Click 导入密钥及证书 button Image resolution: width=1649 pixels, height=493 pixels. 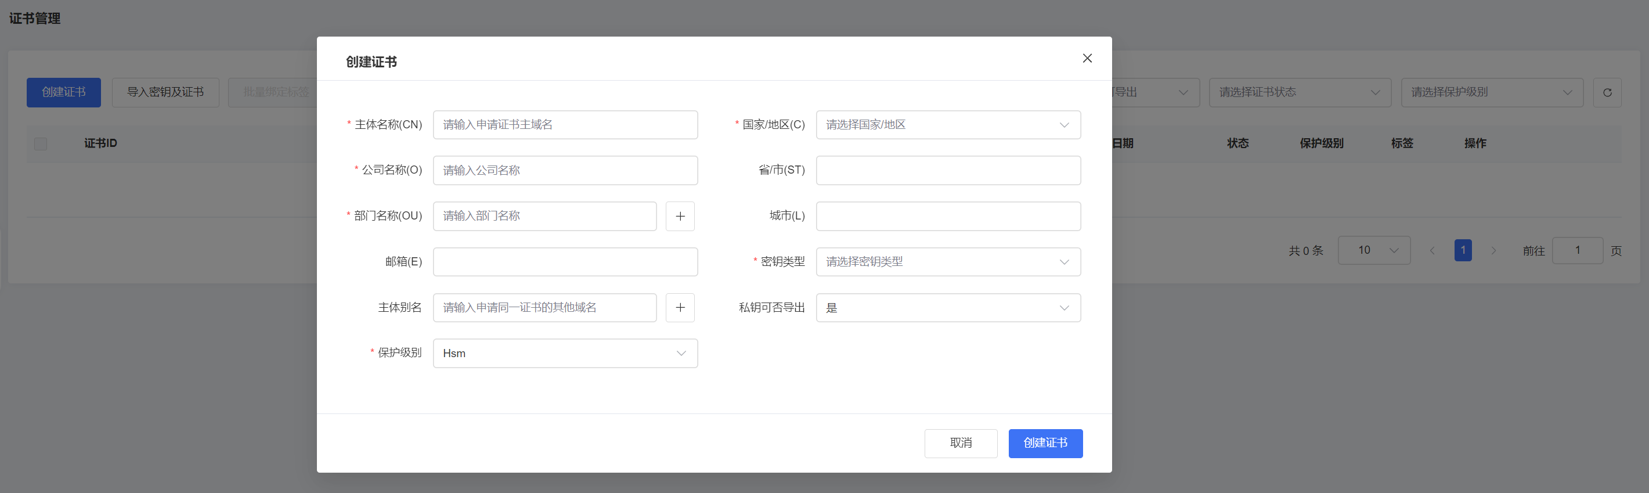(x=165, y=92)
